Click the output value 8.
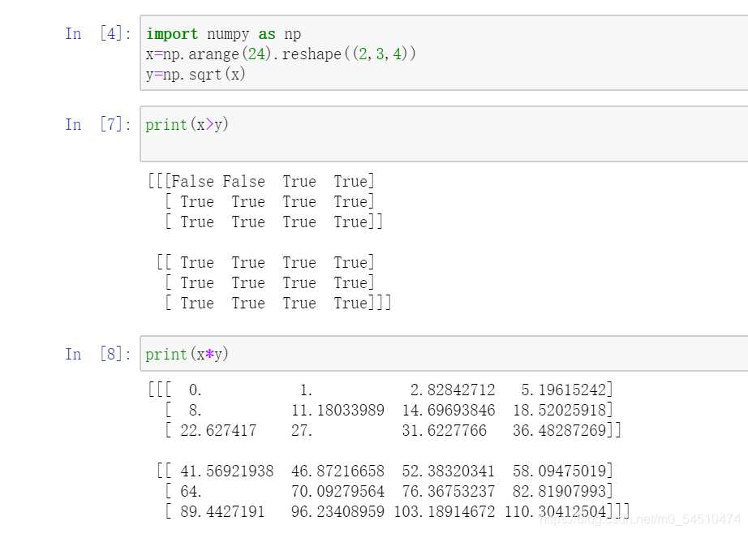Viewport: 748px width, 534px height. [195, 411]
